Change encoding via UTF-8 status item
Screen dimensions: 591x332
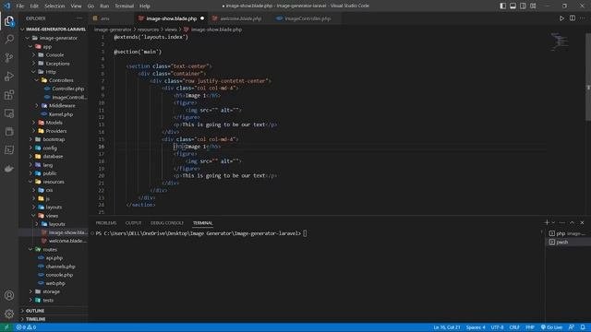point(497,327)
